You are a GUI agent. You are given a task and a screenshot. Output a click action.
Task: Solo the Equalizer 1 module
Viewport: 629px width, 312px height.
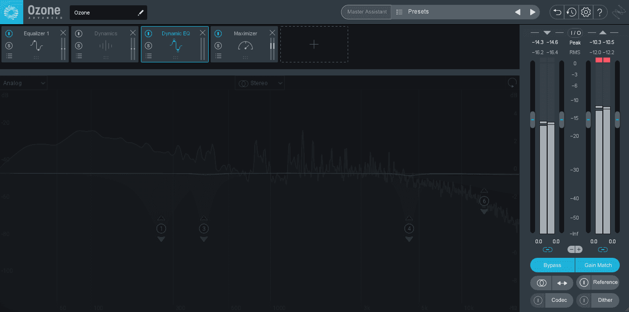pyautogui.click(x=9, y=45)
